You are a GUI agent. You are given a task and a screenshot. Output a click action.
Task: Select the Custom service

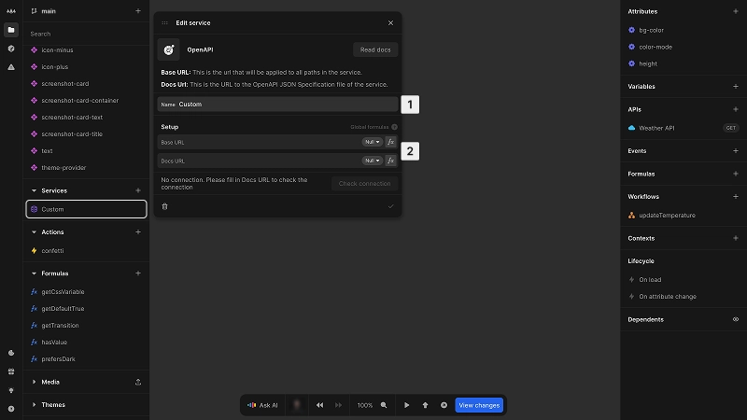point(86,209)
